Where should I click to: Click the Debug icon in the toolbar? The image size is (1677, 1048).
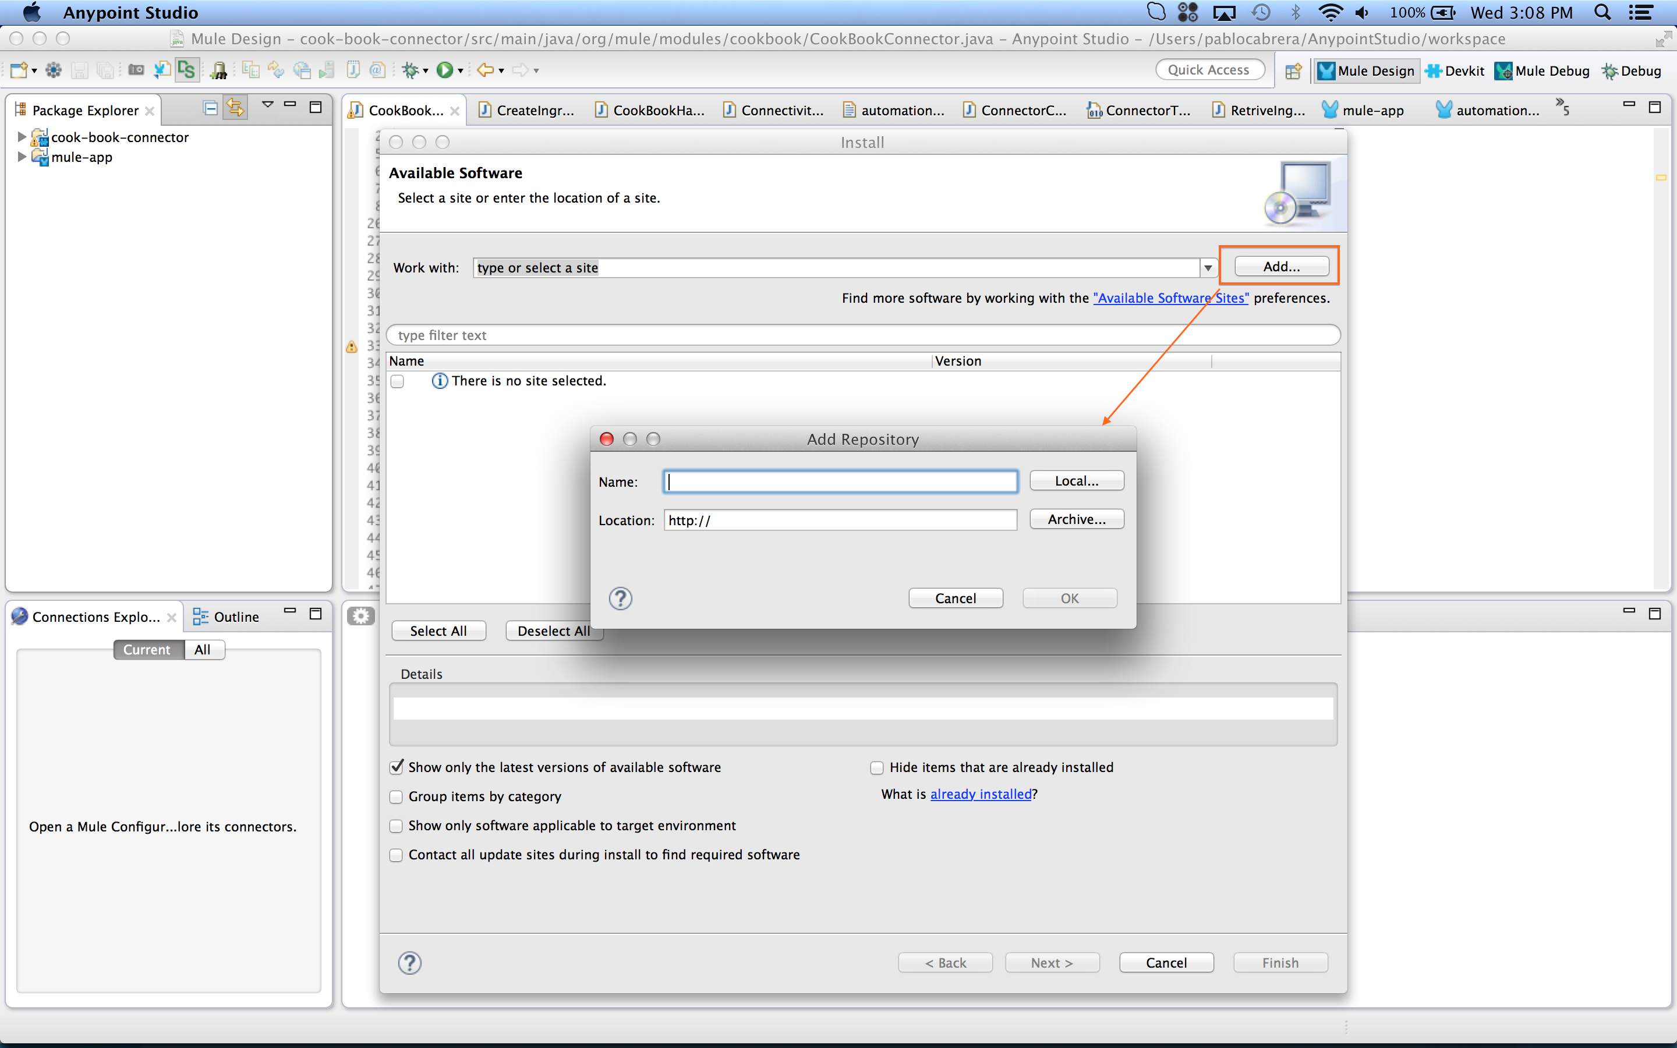click(411, 69)
